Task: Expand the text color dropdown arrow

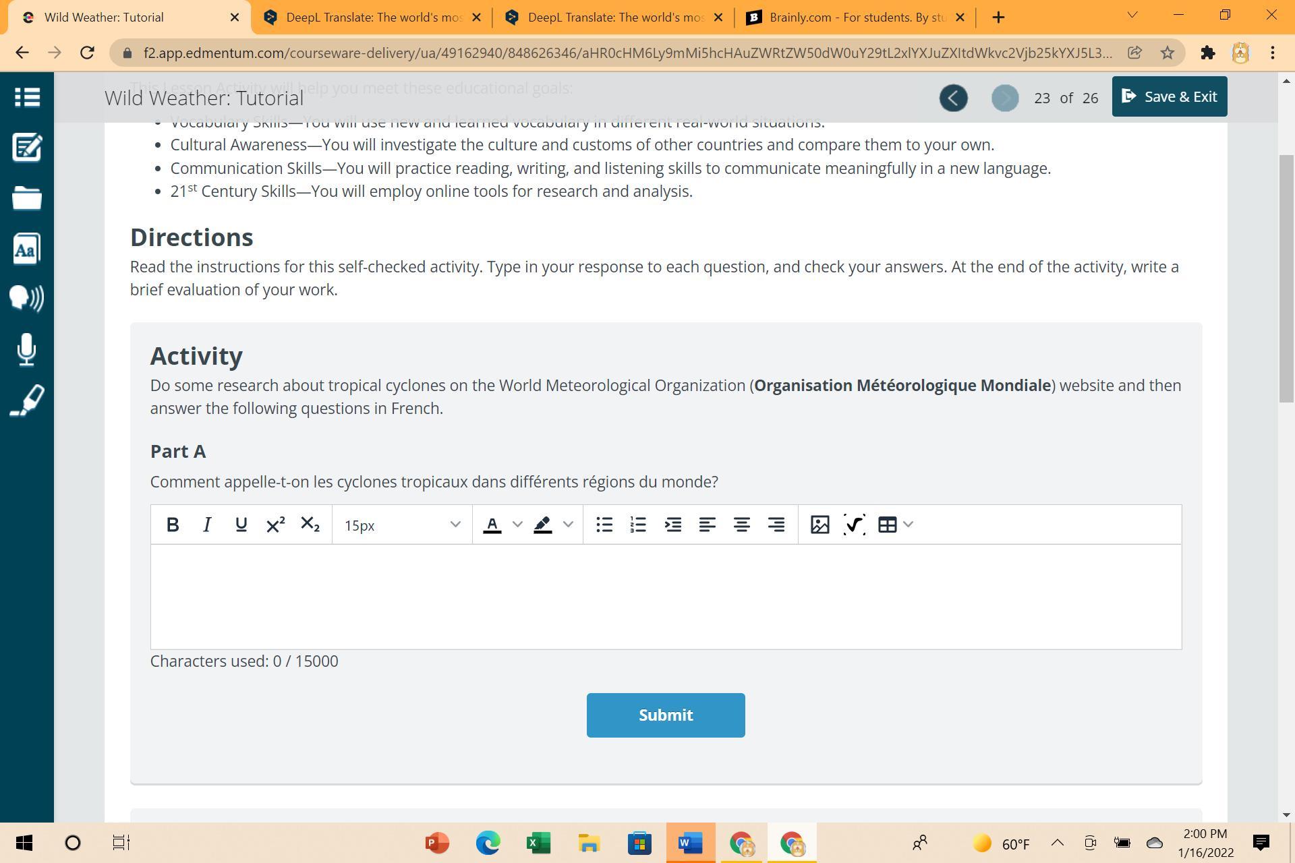Action: (517, 525)
